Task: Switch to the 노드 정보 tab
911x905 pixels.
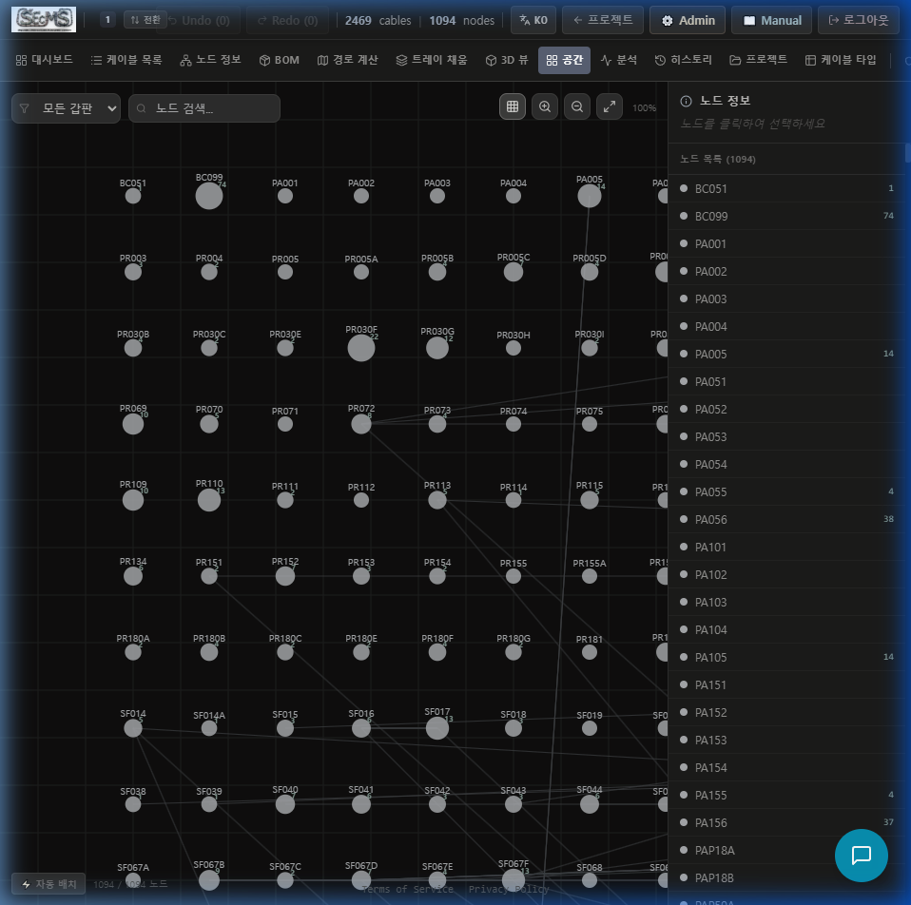Action: 210,60
